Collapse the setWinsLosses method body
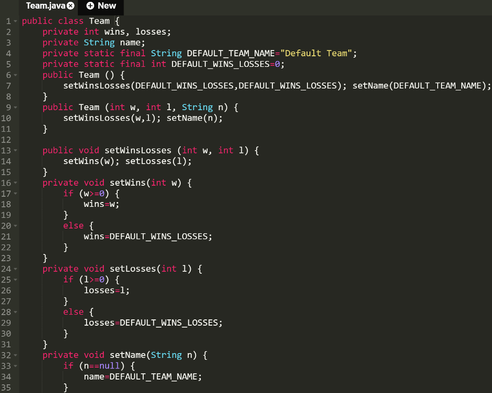The height and width of the screenshot is (393, 492). (15, 150)
